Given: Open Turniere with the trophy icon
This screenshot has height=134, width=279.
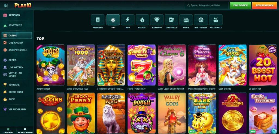Looking at the screenshot, I should pos(17,85).
